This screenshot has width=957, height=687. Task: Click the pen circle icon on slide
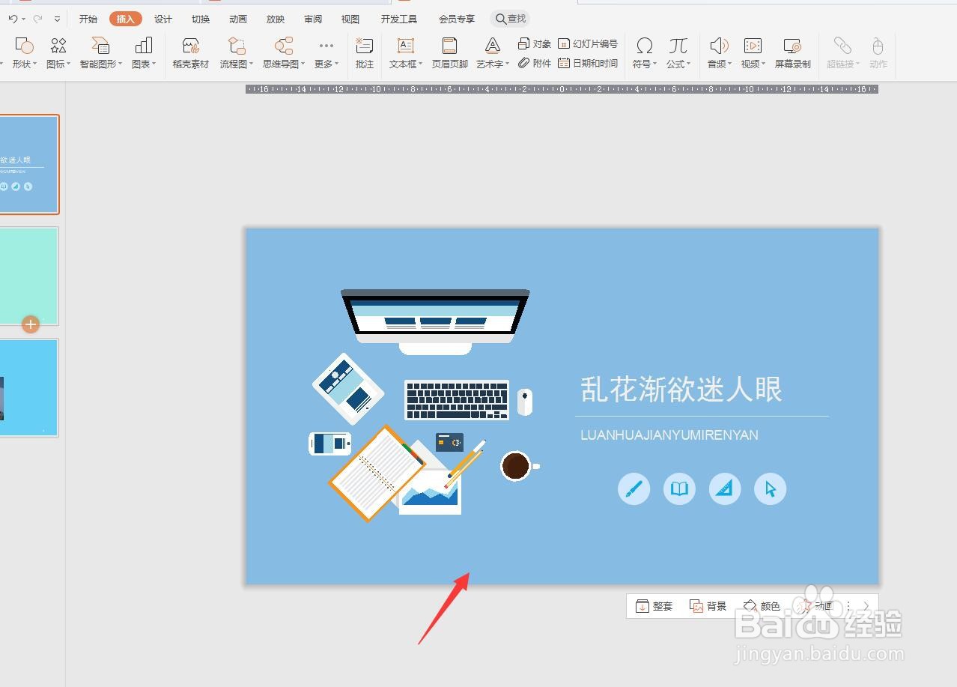tap(634, 489)
